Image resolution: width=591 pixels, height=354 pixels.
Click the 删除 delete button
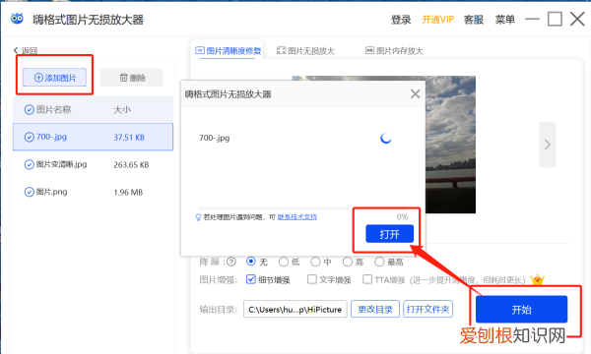click(x=132, y=78)
